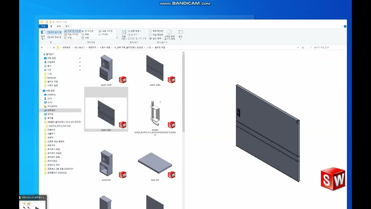Open the address bar history dropdown

click(x=298, y=47)
